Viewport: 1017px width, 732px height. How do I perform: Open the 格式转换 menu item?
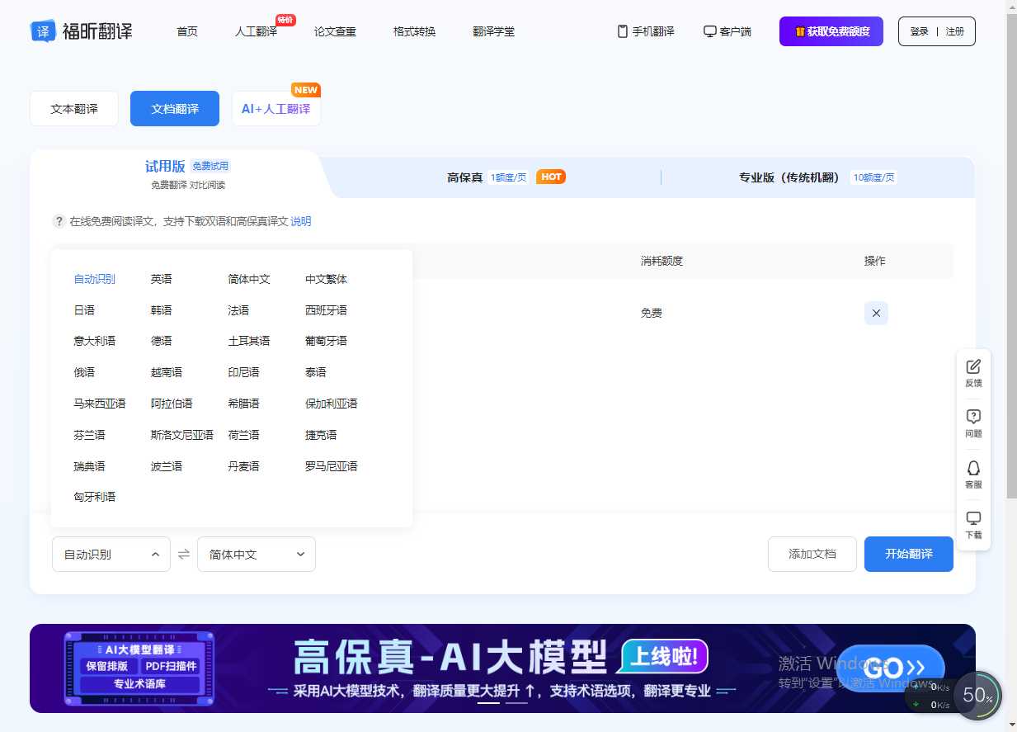pos(414,31)
